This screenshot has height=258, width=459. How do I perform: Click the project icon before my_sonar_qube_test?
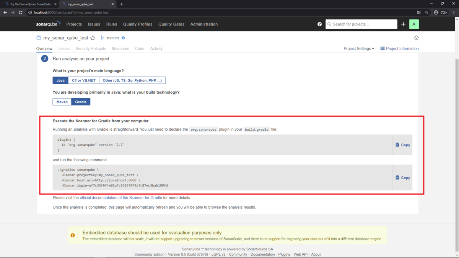tap(39, 38)
